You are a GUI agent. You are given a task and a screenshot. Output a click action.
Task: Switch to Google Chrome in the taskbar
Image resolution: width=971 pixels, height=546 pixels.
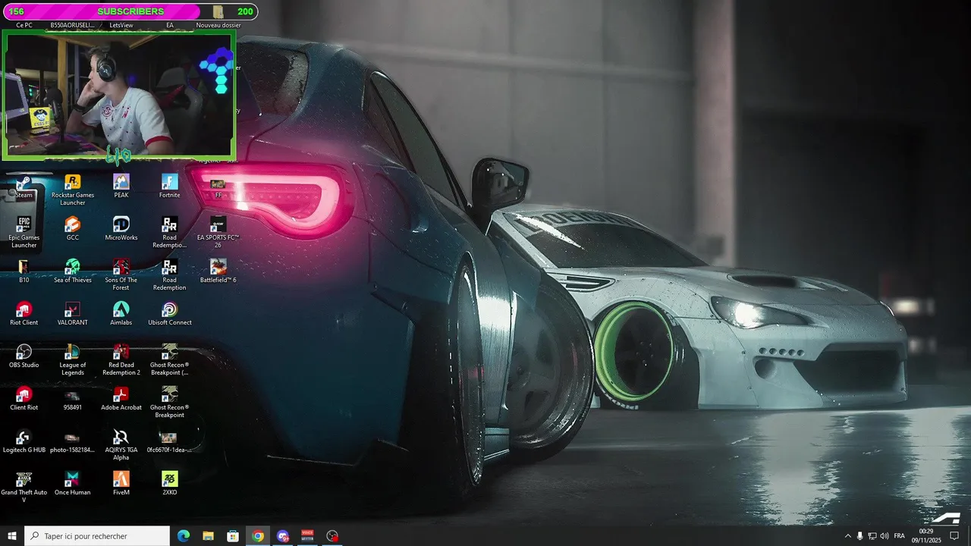click(258, 536)
